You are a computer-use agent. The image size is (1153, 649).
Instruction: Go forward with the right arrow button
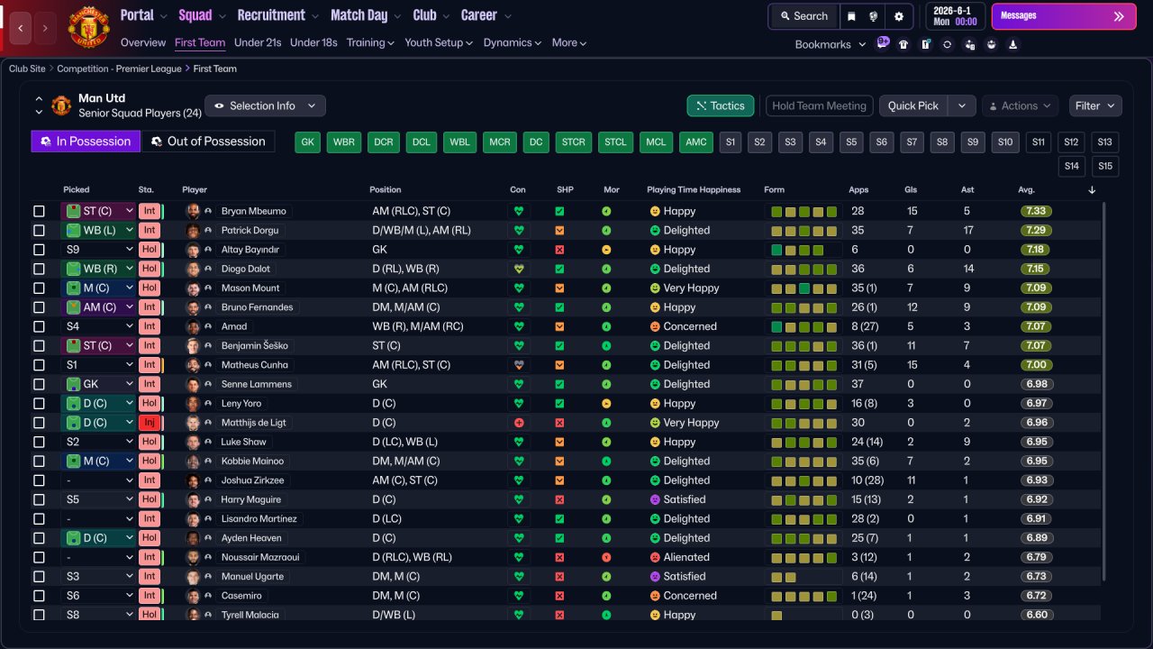tap(45, 29)
